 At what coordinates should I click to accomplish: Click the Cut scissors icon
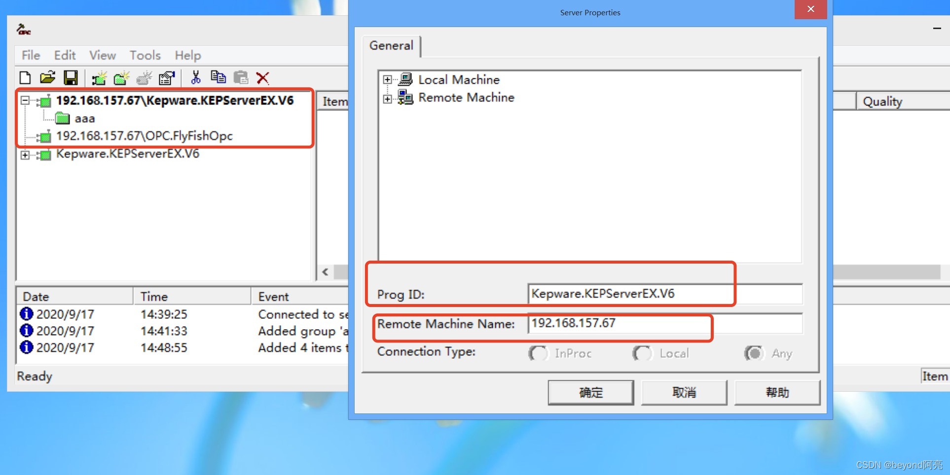[x=196, y=77]
